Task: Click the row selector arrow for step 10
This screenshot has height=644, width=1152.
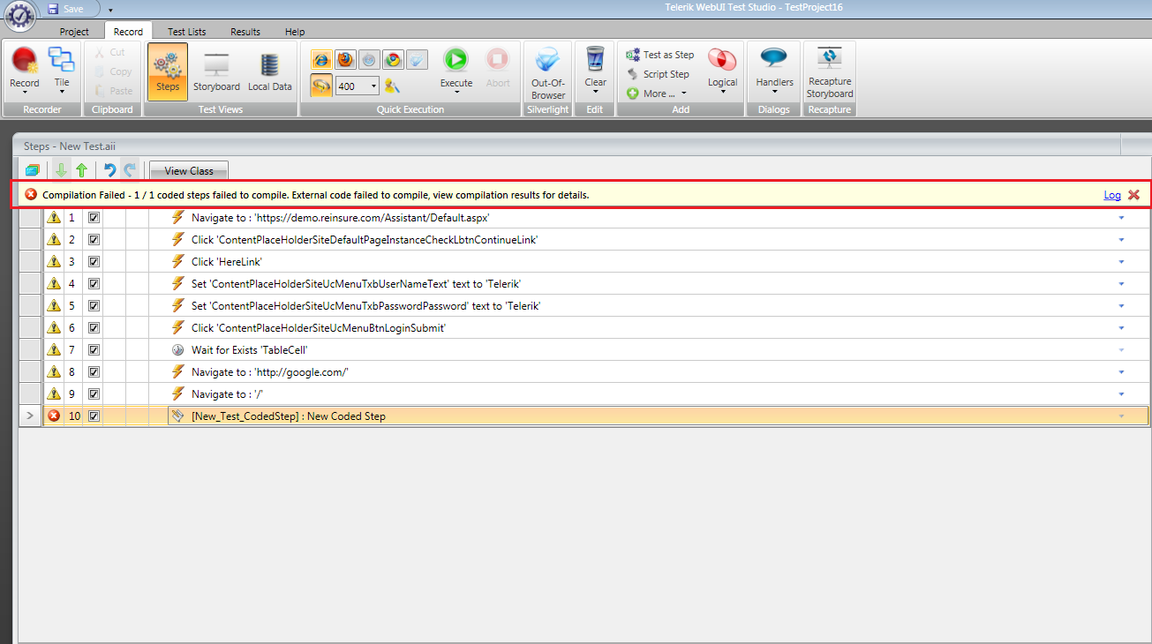Action: tap(30, 416)
